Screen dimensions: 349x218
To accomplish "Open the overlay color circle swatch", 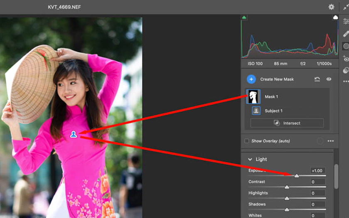I will 320,141.
